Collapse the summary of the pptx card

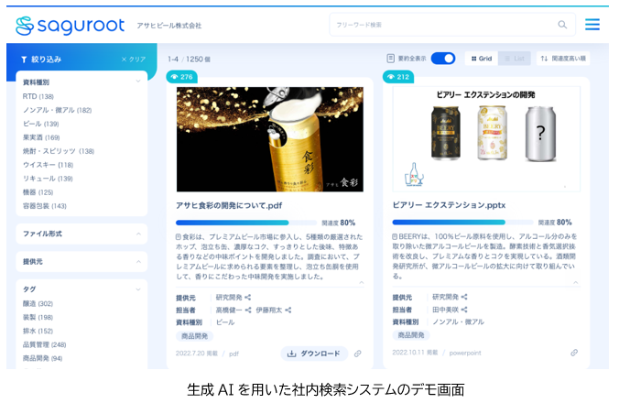pyautogui.click(x=576, y=282)
